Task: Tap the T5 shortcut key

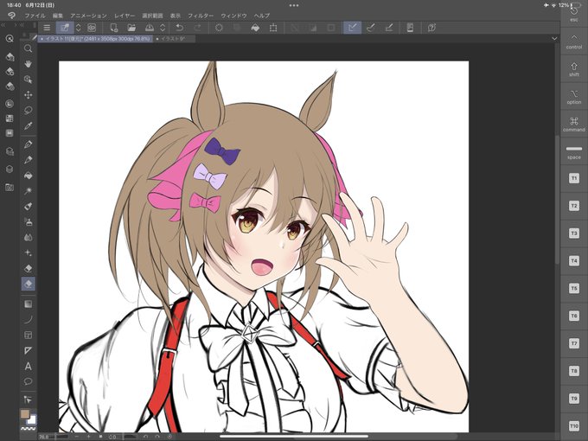Action: tap(574, 288)
